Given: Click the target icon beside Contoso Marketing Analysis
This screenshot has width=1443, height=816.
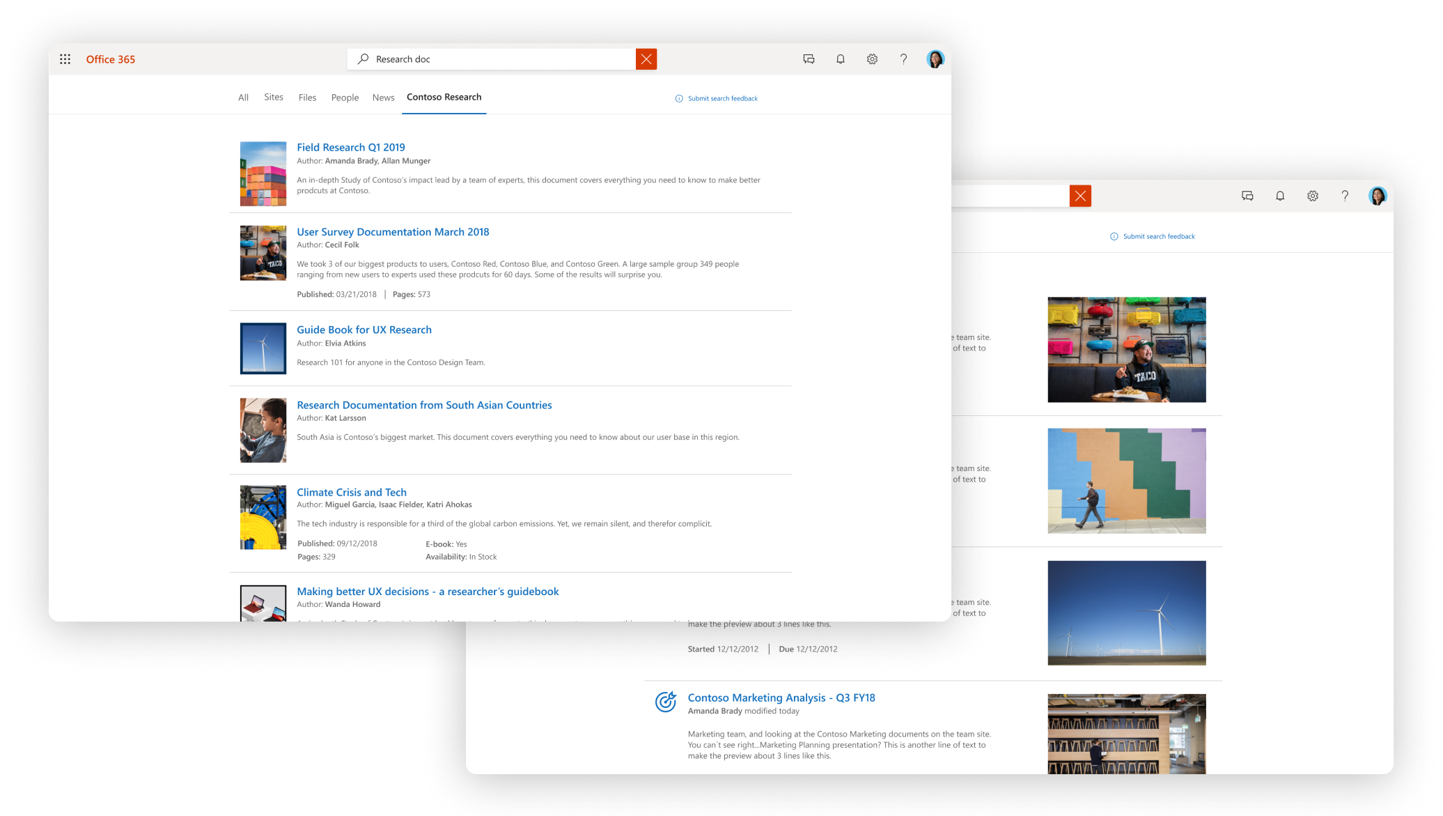Looking at the screenshot, I should tap(667, 702).
